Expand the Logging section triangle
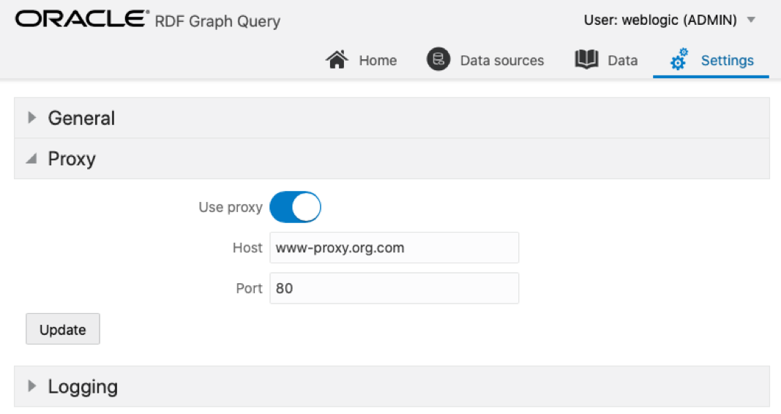The height and width of the screenshot is (414, 781). coord(32,385)
